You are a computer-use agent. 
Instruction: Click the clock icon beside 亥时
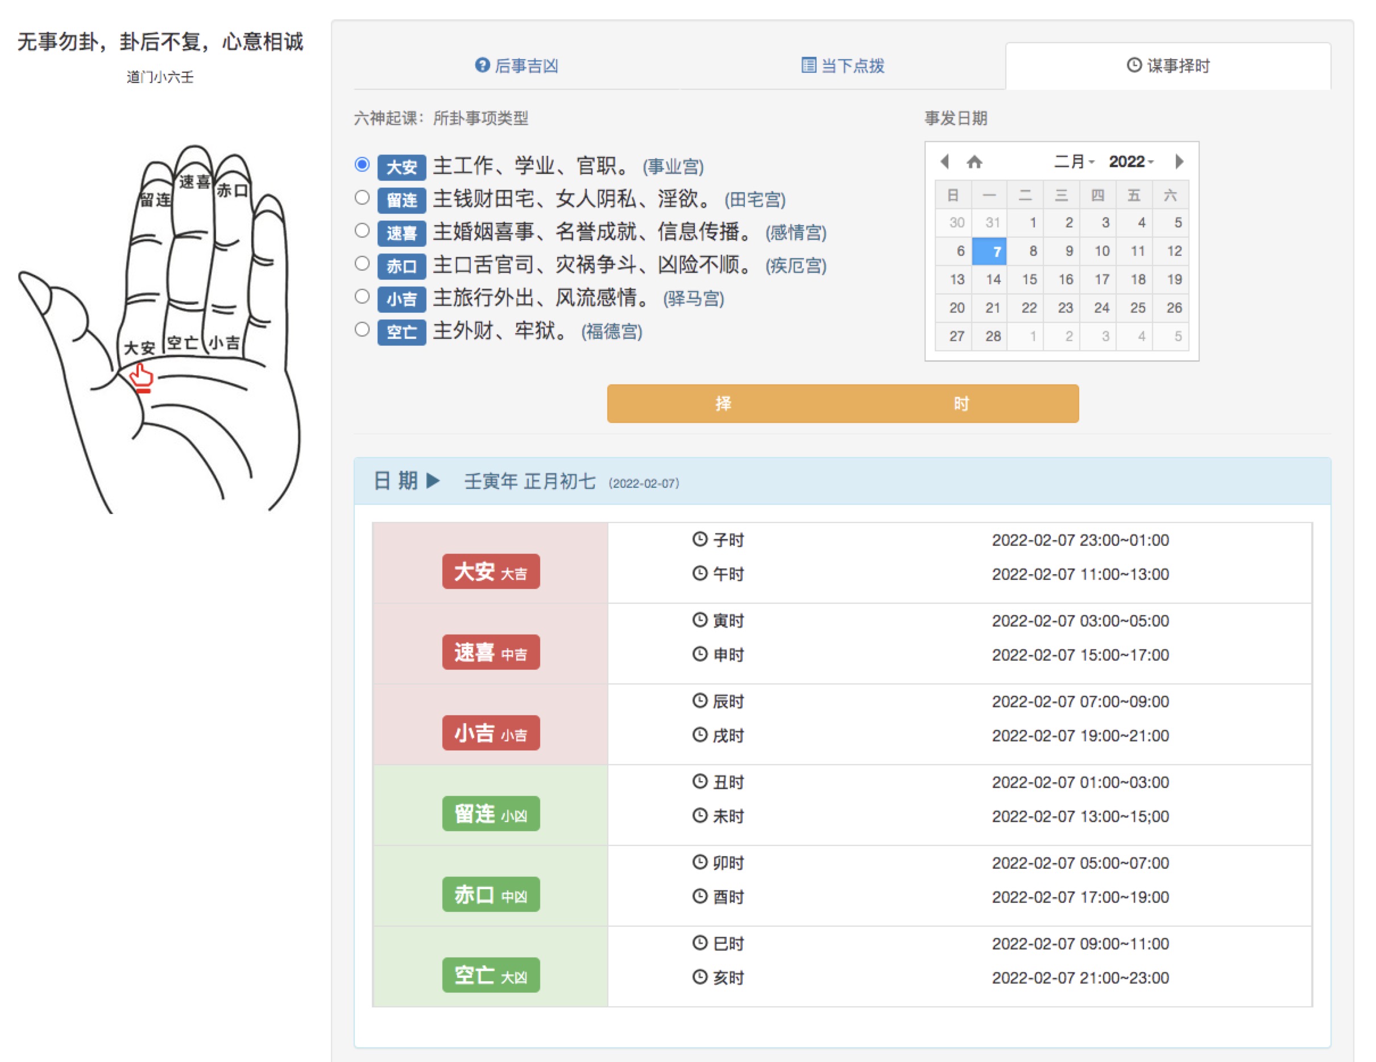click(699, 977)
